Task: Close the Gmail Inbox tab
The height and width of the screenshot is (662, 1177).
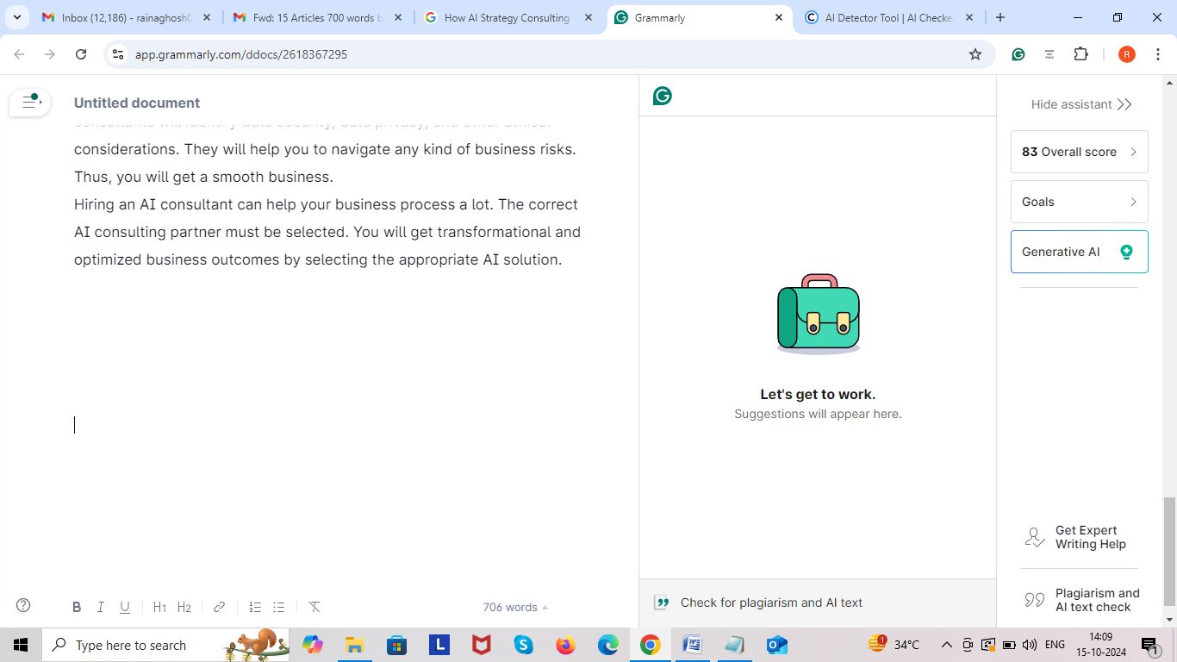Action: tap(206, 17)
